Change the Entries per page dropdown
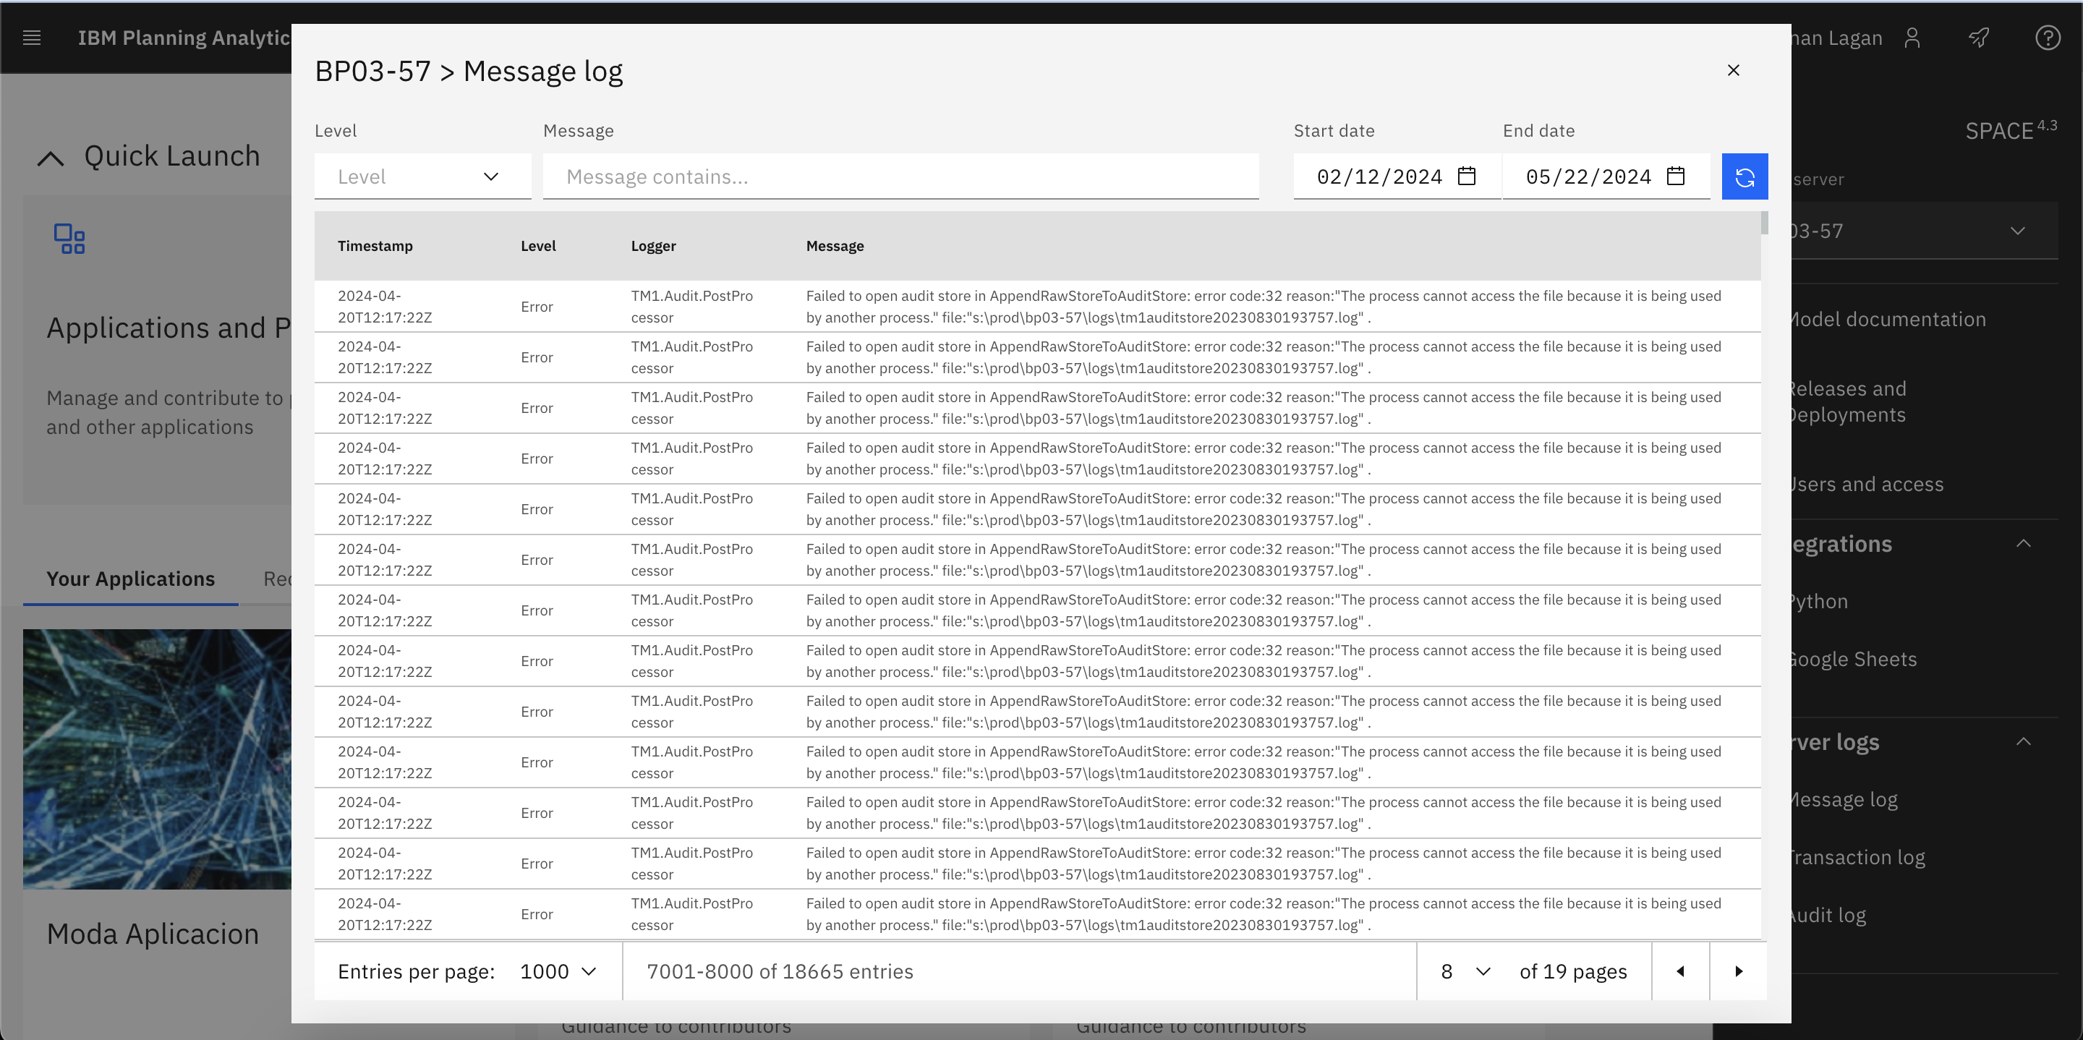Screen dimensions: 2083x1040 (558, 971)
